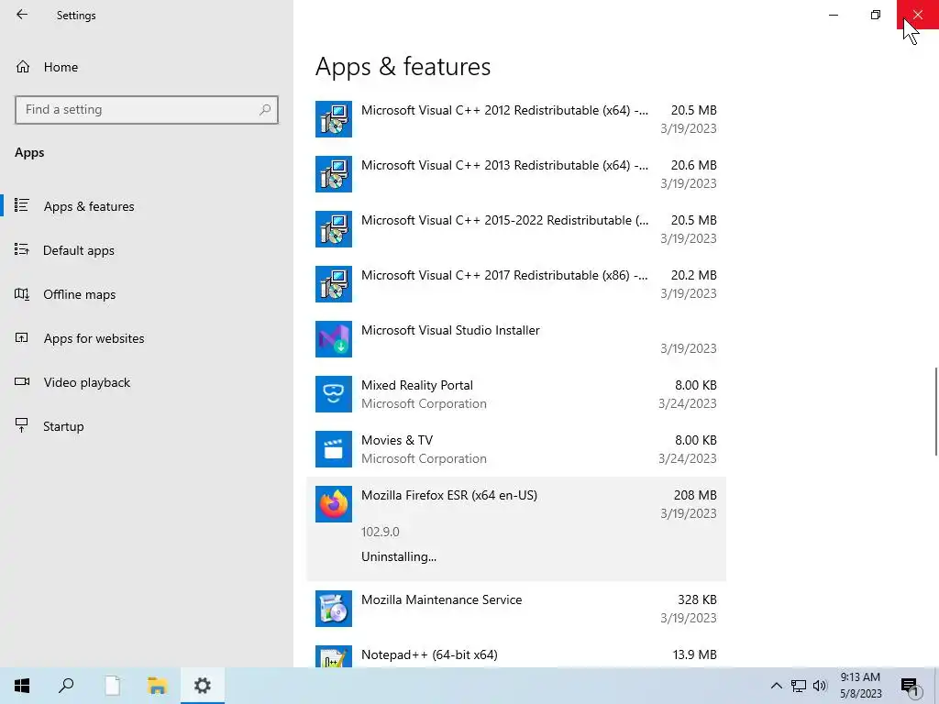Image resolution: width=939 pixels, height=704 pixels.
Task: Click Visual C++ 2015-2022 Redistributable installer icon
Action: (x=334, y=229)
